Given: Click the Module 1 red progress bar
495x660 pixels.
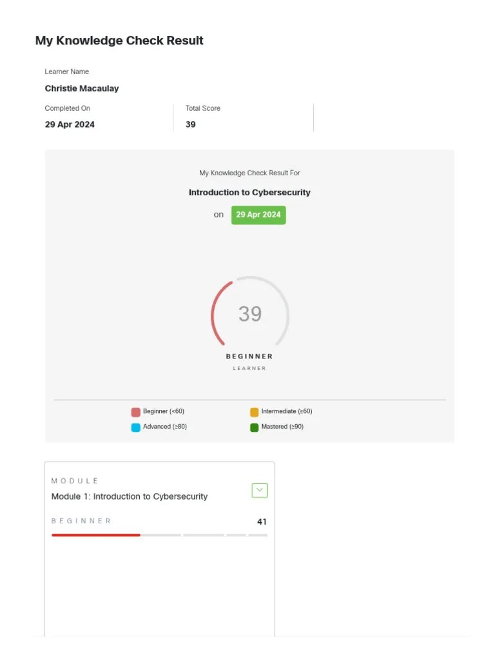Looking at the screenshot, I should 96,535.
